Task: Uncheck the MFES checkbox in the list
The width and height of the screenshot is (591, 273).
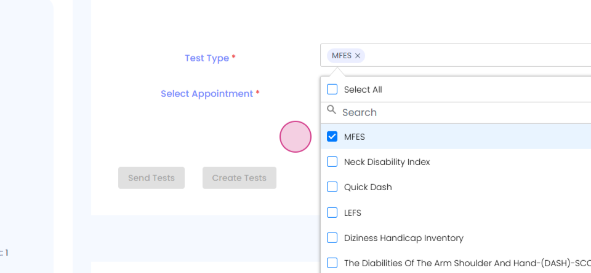Action: coord(332,137)
